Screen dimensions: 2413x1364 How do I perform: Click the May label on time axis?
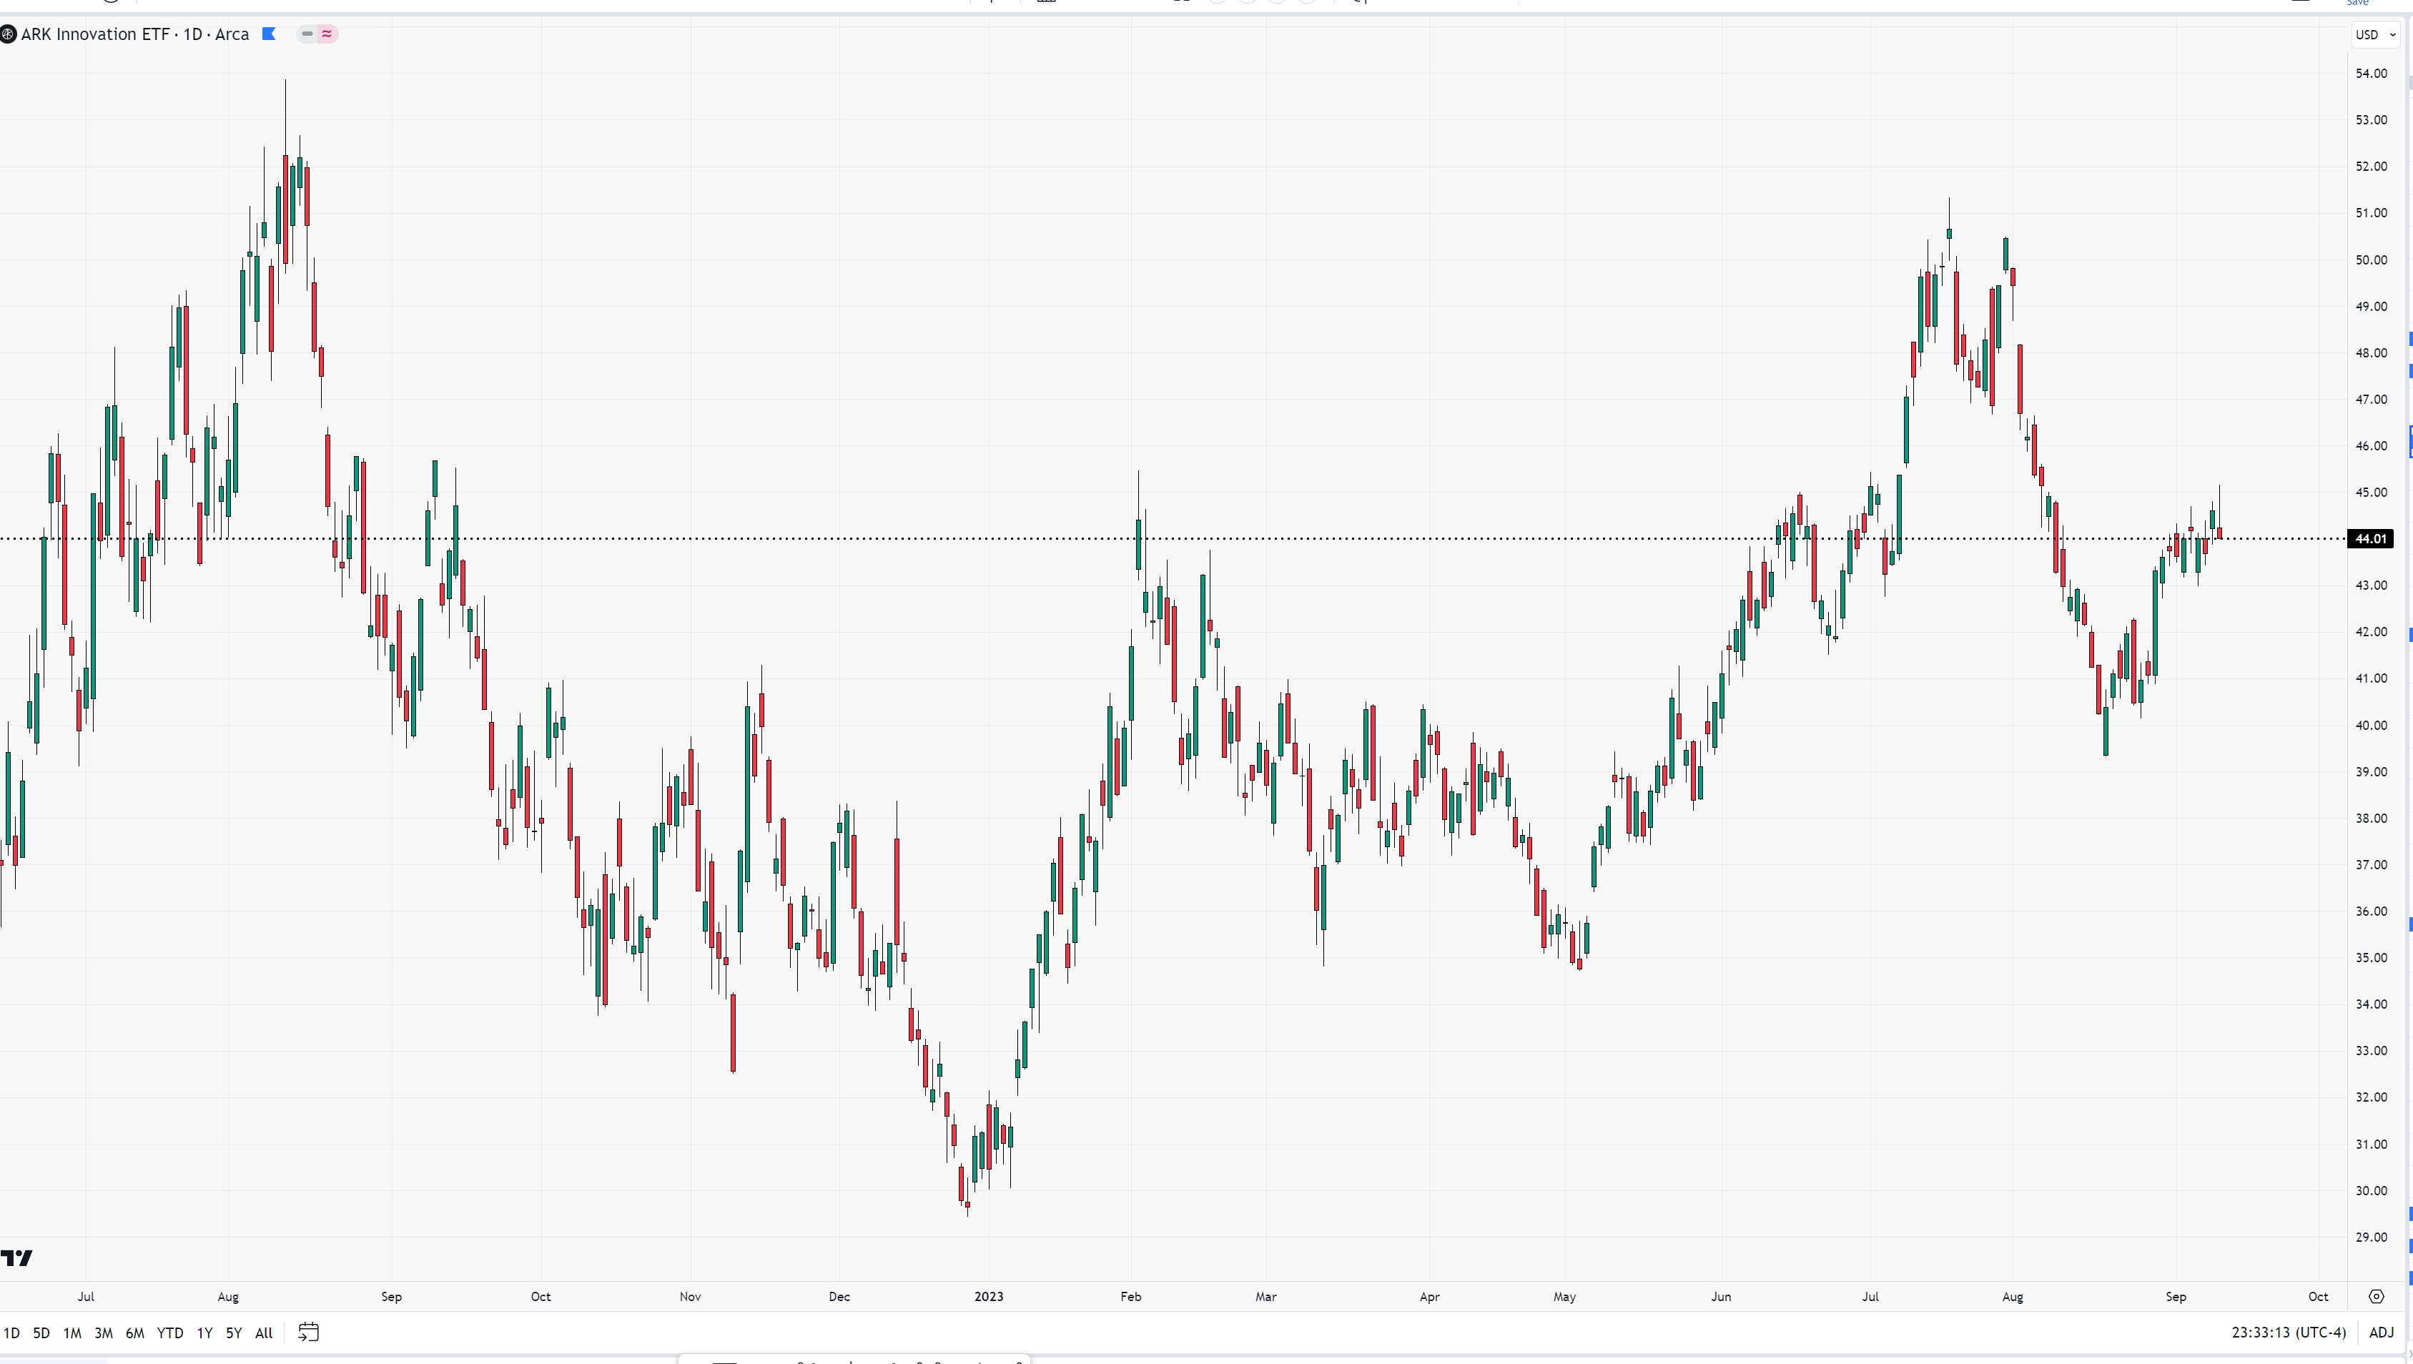(1564, 1297)
